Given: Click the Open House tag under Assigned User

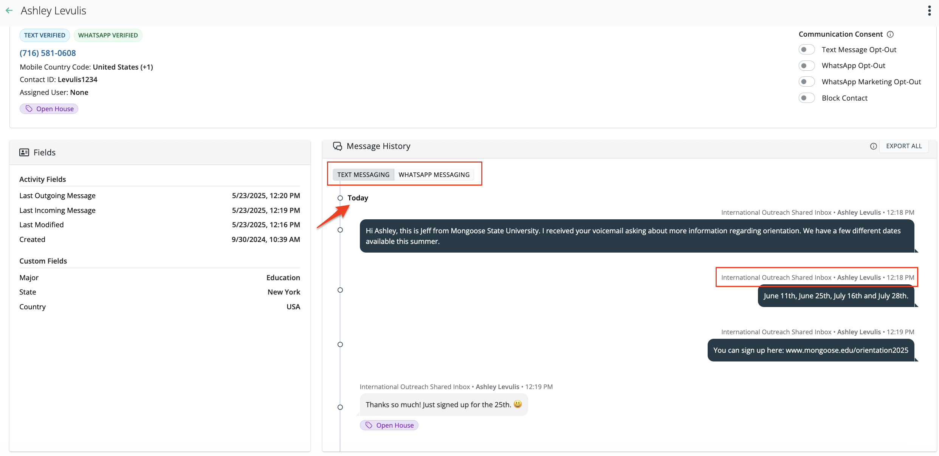Looking at the screenshot, I should (x=49, y=109).
